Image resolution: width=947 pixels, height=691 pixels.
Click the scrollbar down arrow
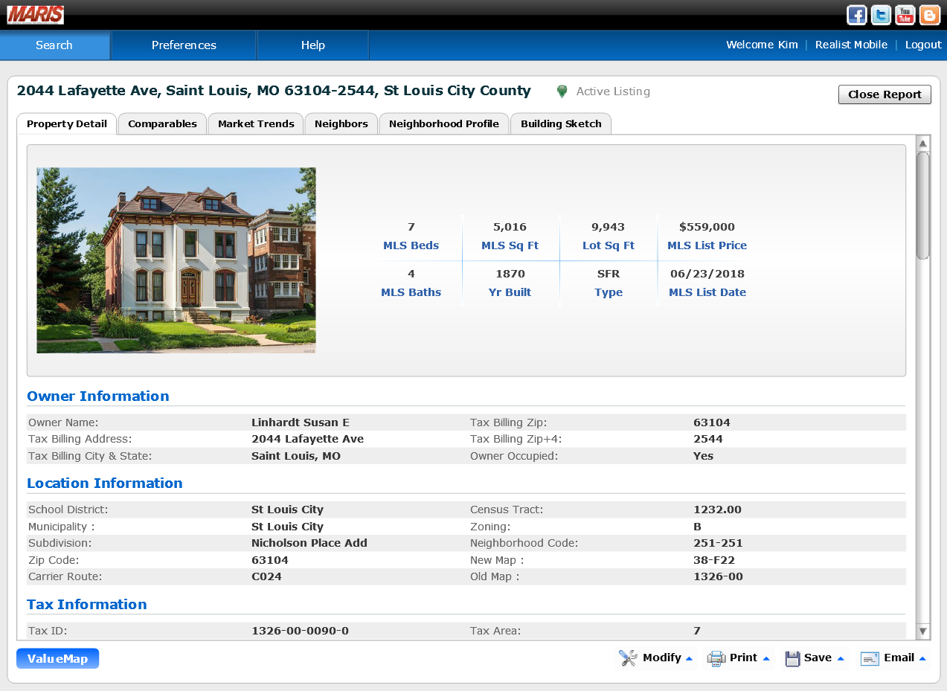pos(923,631)
